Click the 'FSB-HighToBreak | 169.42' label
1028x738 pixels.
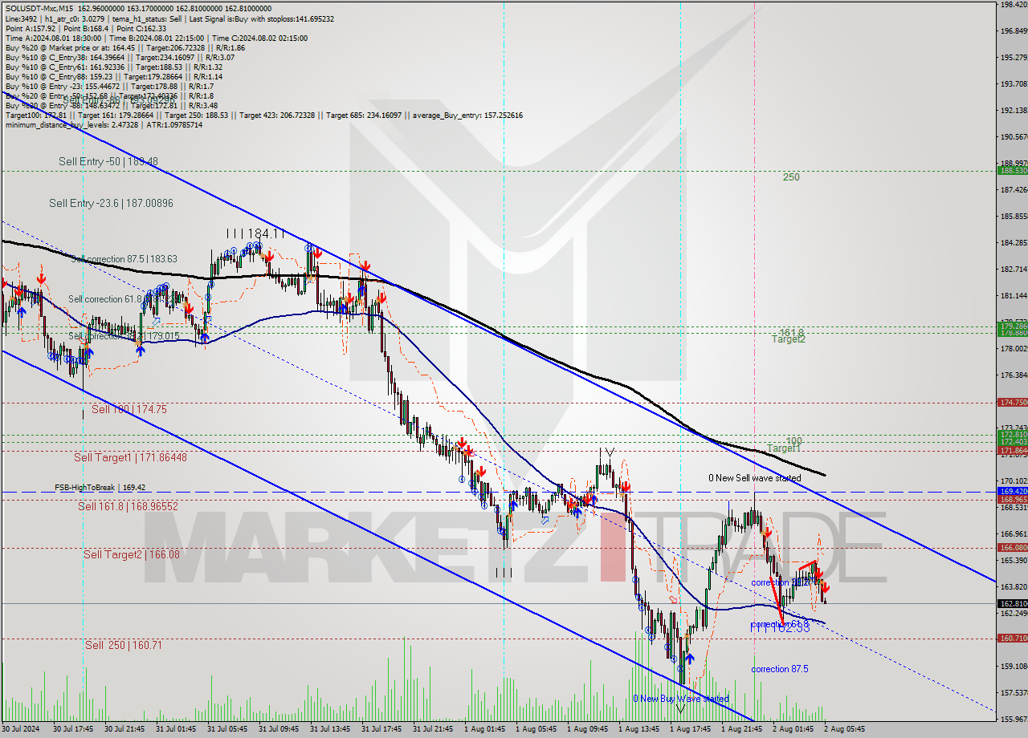coord(100,487)
